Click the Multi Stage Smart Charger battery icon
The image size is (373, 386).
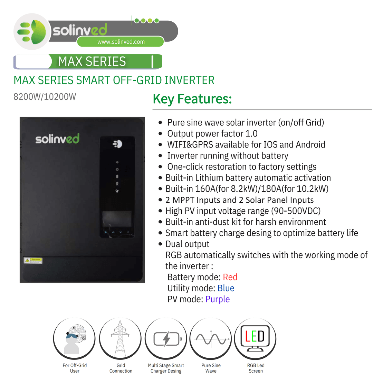pos(166,339)
